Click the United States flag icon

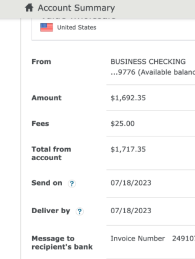point(47,27)
